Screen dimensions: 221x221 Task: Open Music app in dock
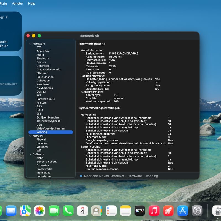[154, 211]
